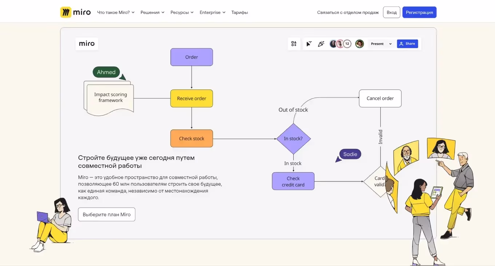Expand the 'Ресурсы' dropdown menu

click(x=182, y=12)
